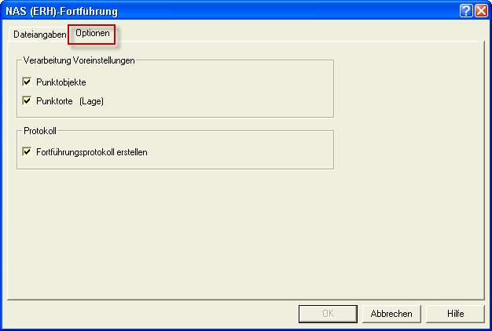Disable Fortführungsprotokoll erstellen checkbox
492x331 pixels.
tap(27, 152)
